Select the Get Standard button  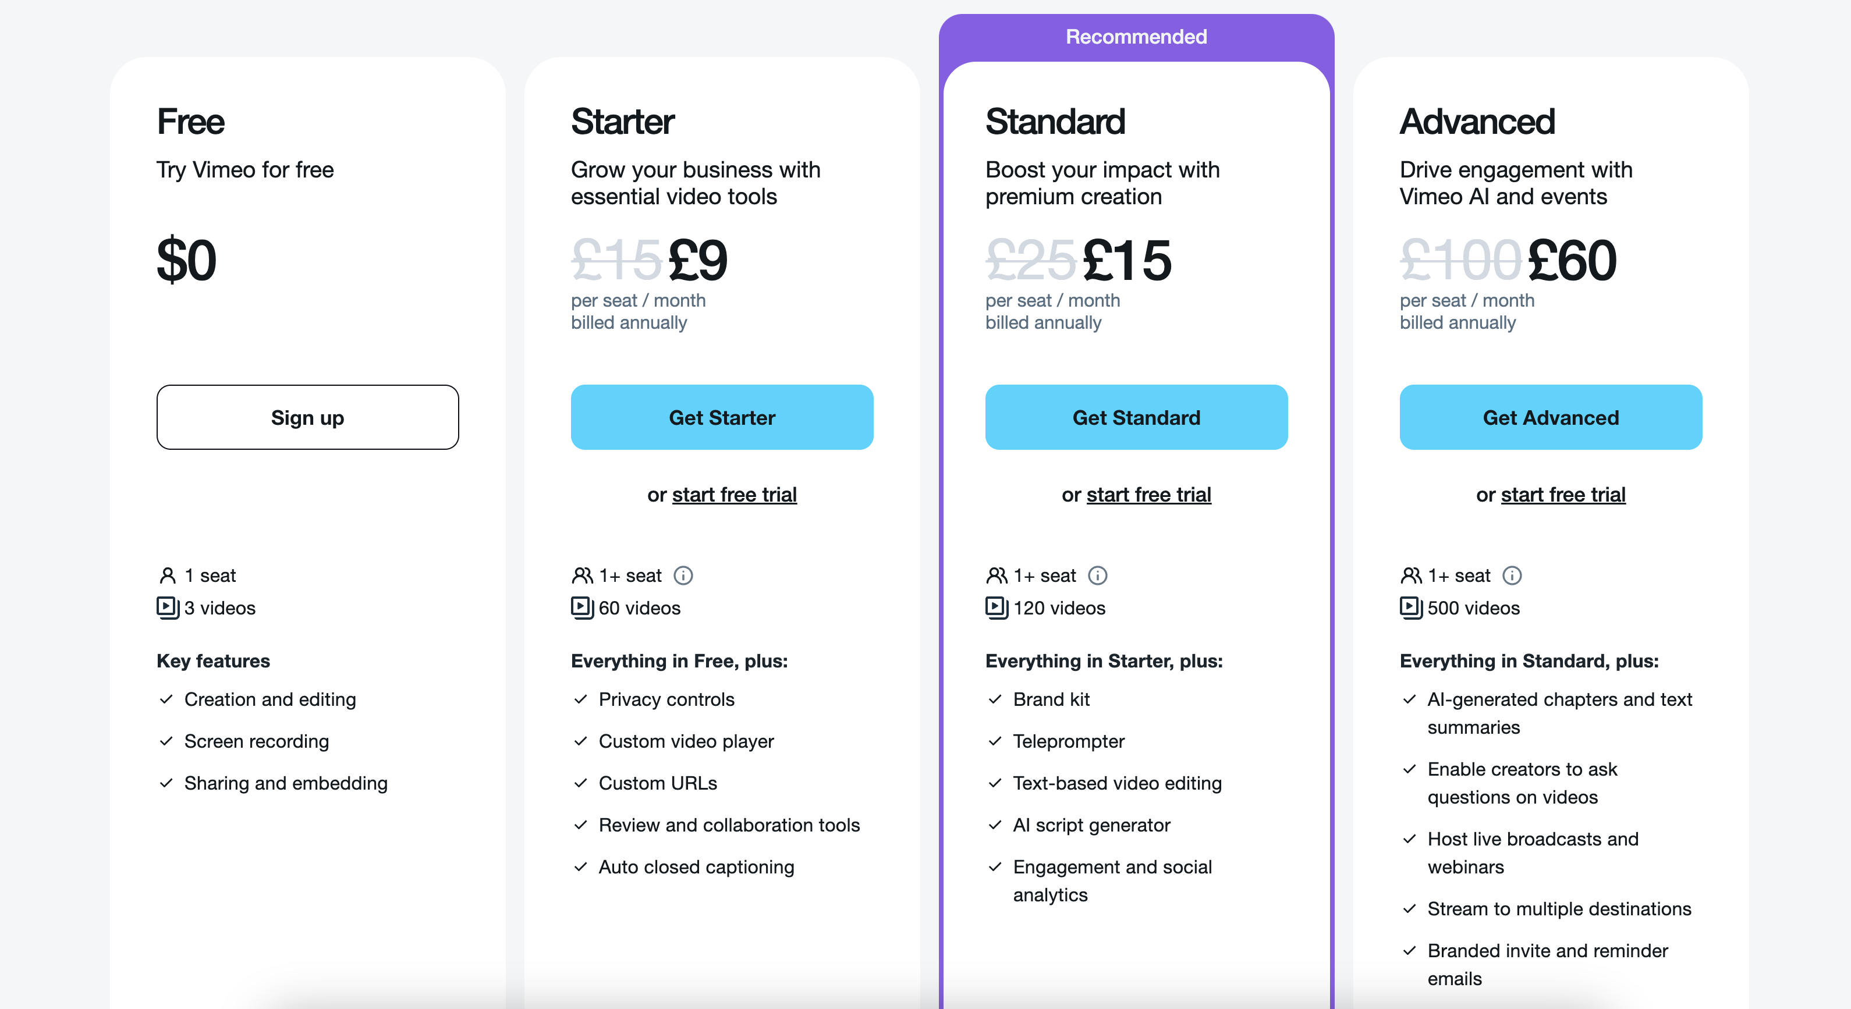click(x=1137, y=417)
